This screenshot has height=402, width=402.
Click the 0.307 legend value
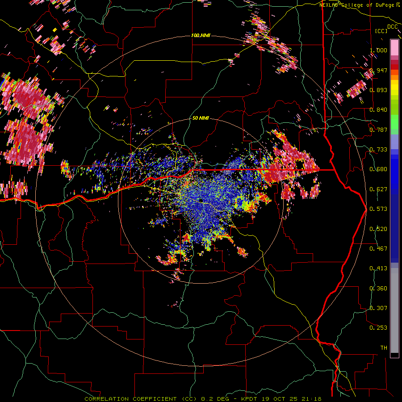pyautogui.click(x=378, y=308)
